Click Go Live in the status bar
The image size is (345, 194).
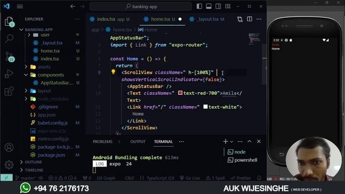190,178
